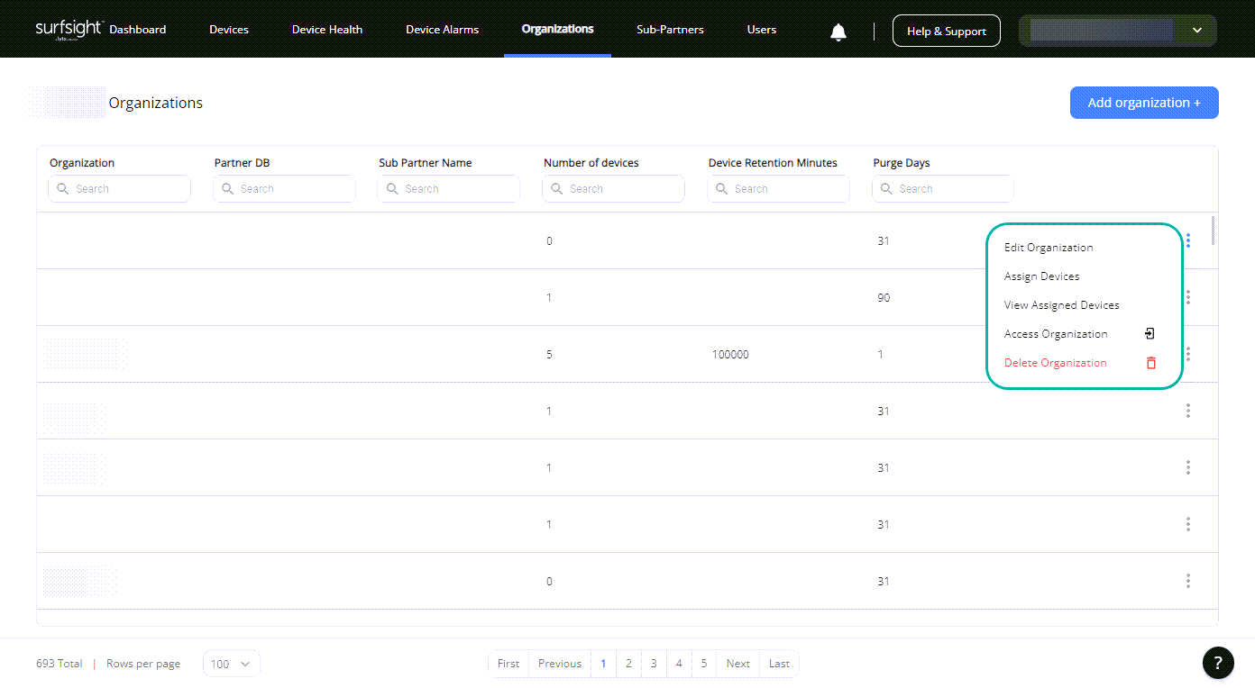Click the Number of devices column header
Screen dimensions: 1255x688
(x=591, y=163)
